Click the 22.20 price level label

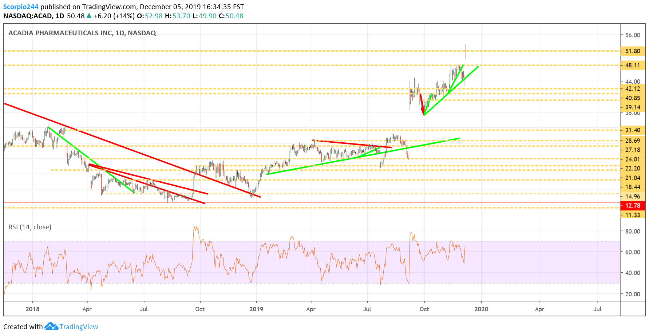[x=633, y=168]
